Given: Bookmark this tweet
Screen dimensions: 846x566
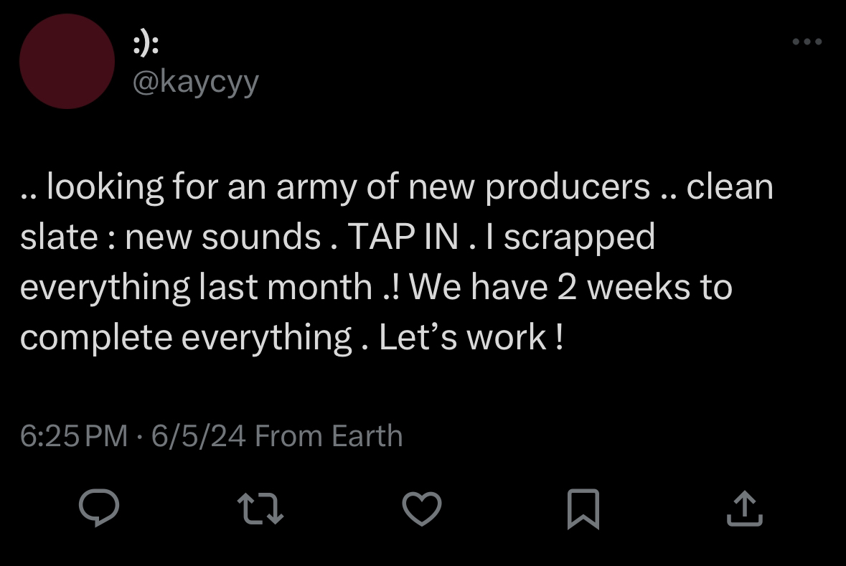Looking at the screenshot, I should click(583, 509).
